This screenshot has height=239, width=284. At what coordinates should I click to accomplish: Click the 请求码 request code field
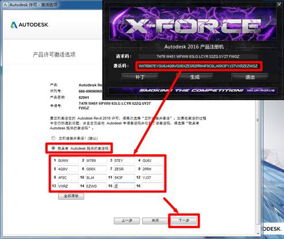point(198,56)
